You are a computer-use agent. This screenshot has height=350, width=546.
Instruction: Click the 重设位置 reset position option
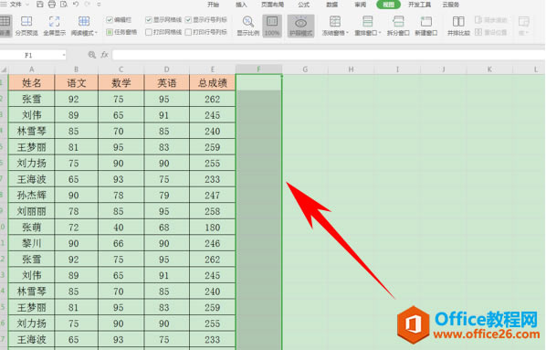pyautogui.click(x=491, y=32)
